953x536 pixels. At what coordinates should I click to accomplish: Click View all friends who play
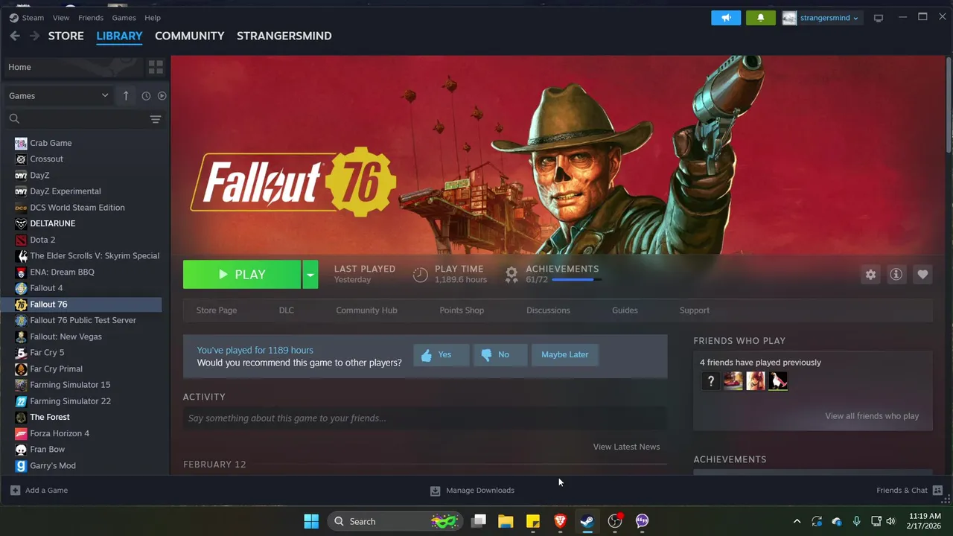[872, 416]
